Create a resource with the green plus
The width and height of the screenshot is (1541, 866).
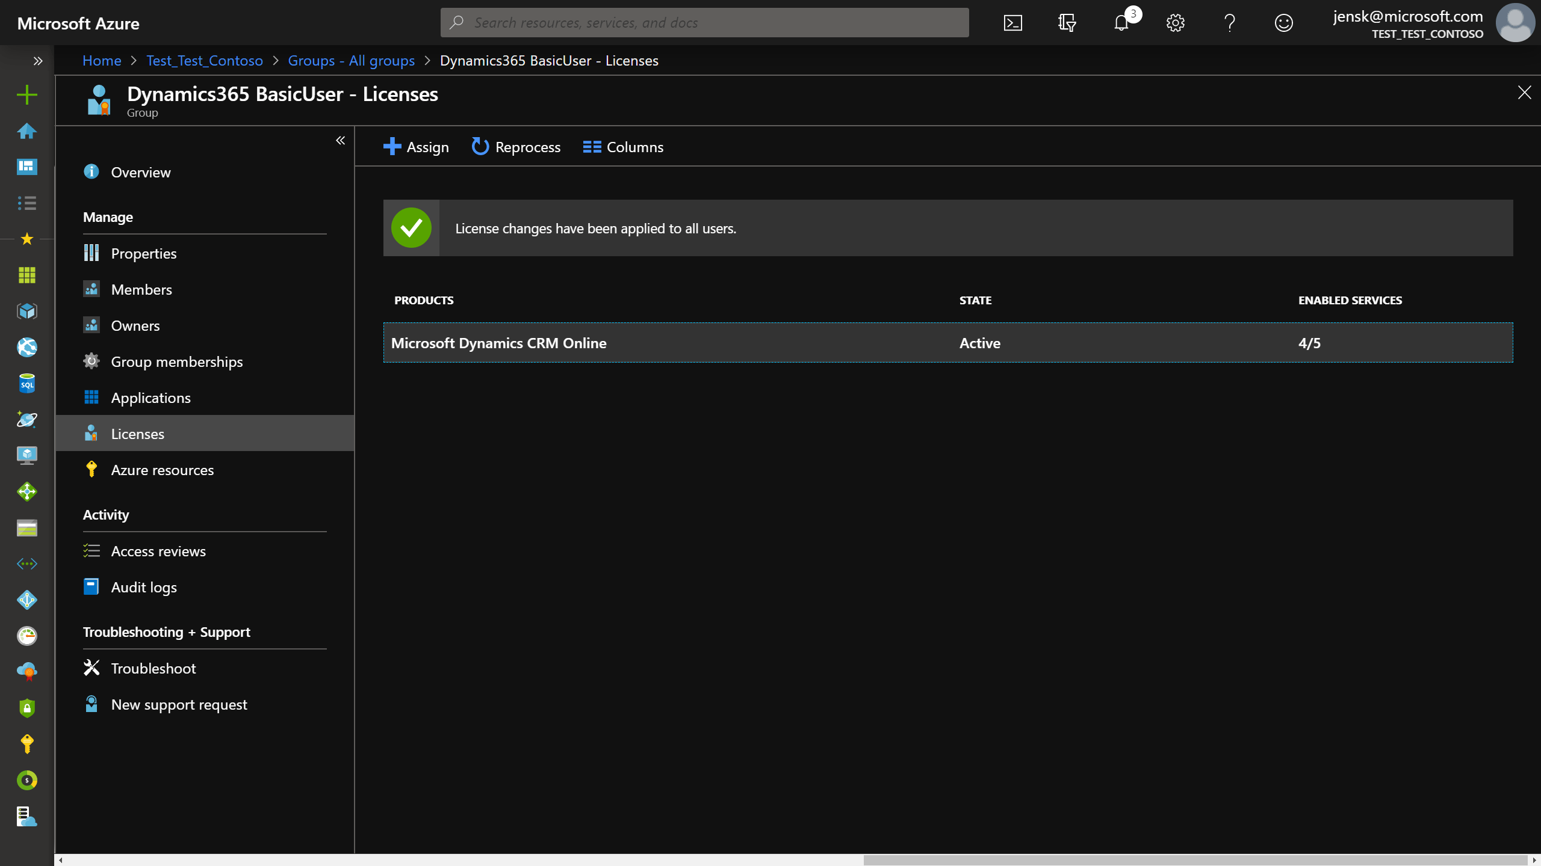[27, 94]
